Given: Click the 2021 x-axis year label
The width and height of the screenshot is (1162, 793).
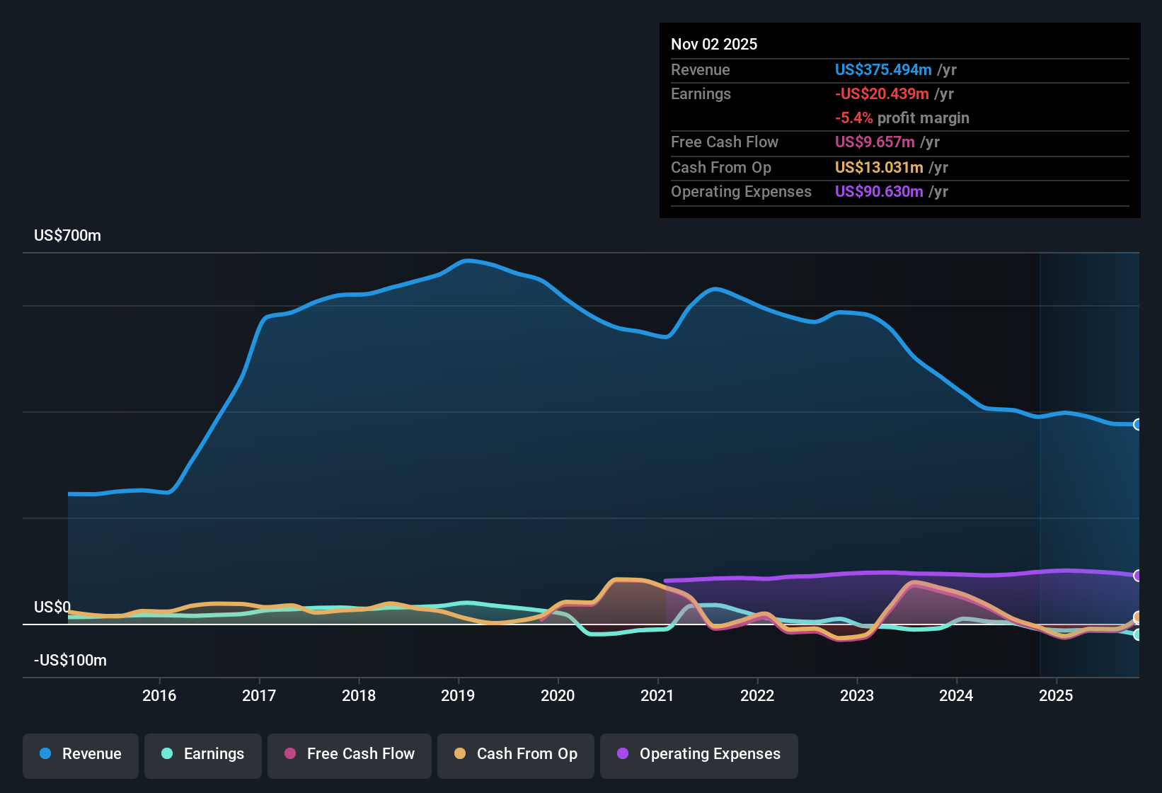Looking at the screenshot, I should pyautogui.click(x=657, y=695).
